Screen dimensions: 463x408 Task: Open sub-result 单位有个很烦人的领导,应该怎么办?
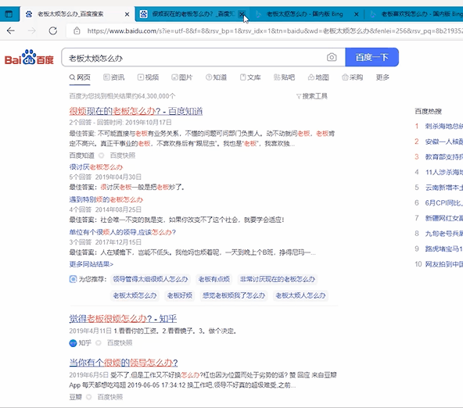point(123,232)
